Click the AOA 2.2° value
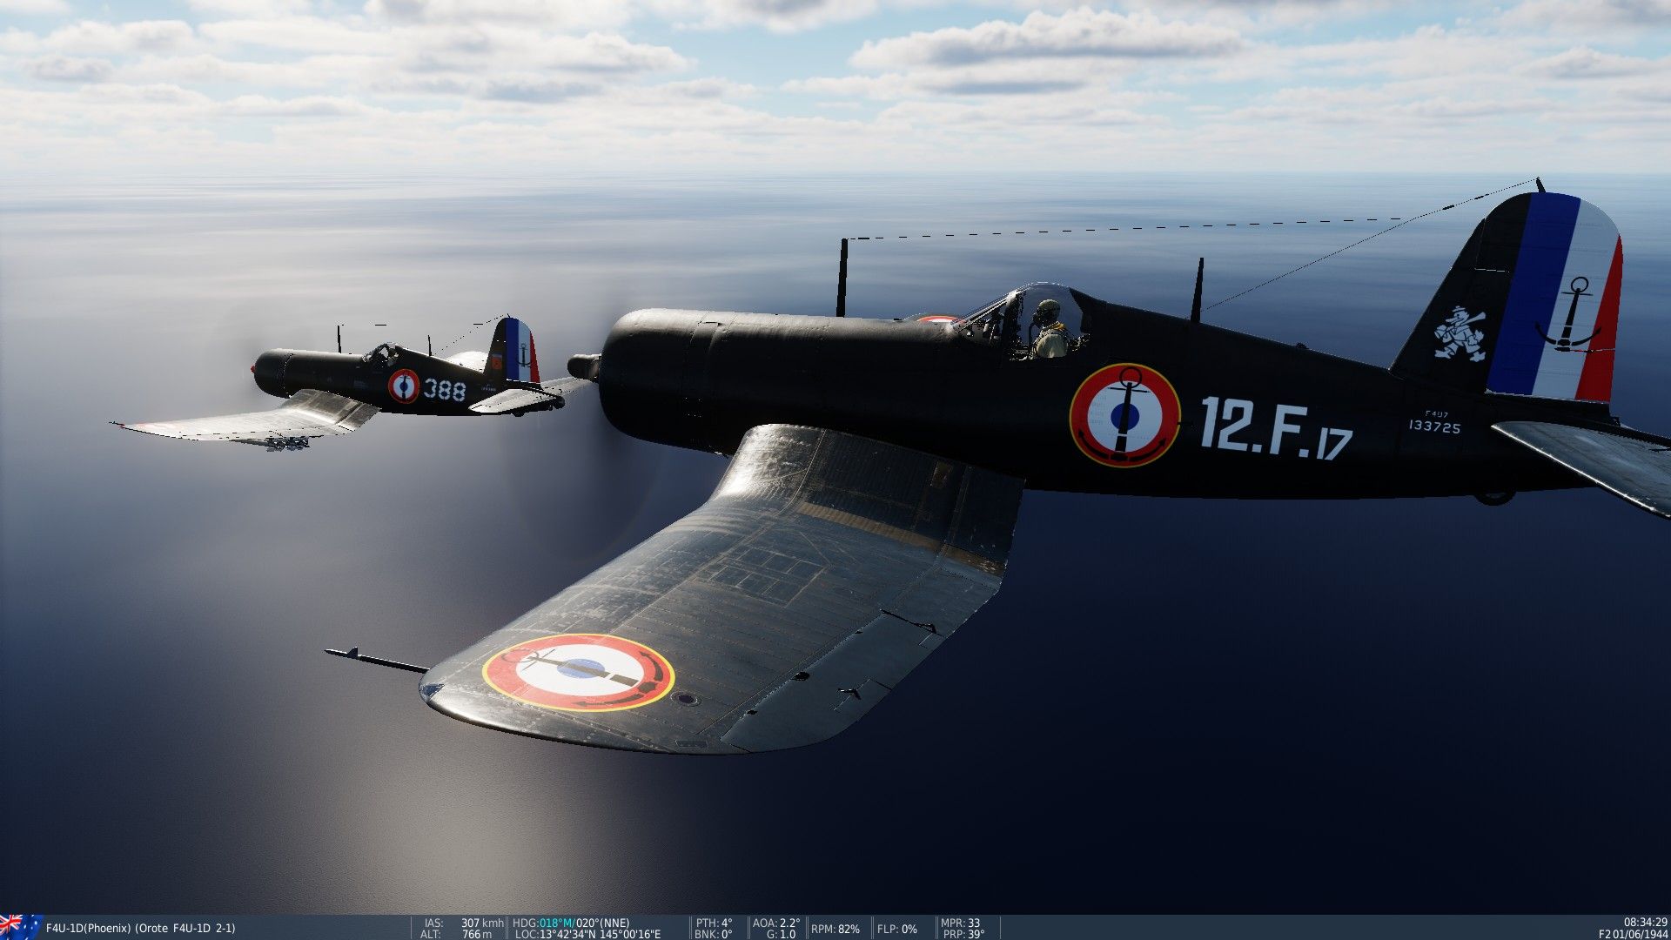This screenshot has height=940, width=1671. (x=775, y=923)
